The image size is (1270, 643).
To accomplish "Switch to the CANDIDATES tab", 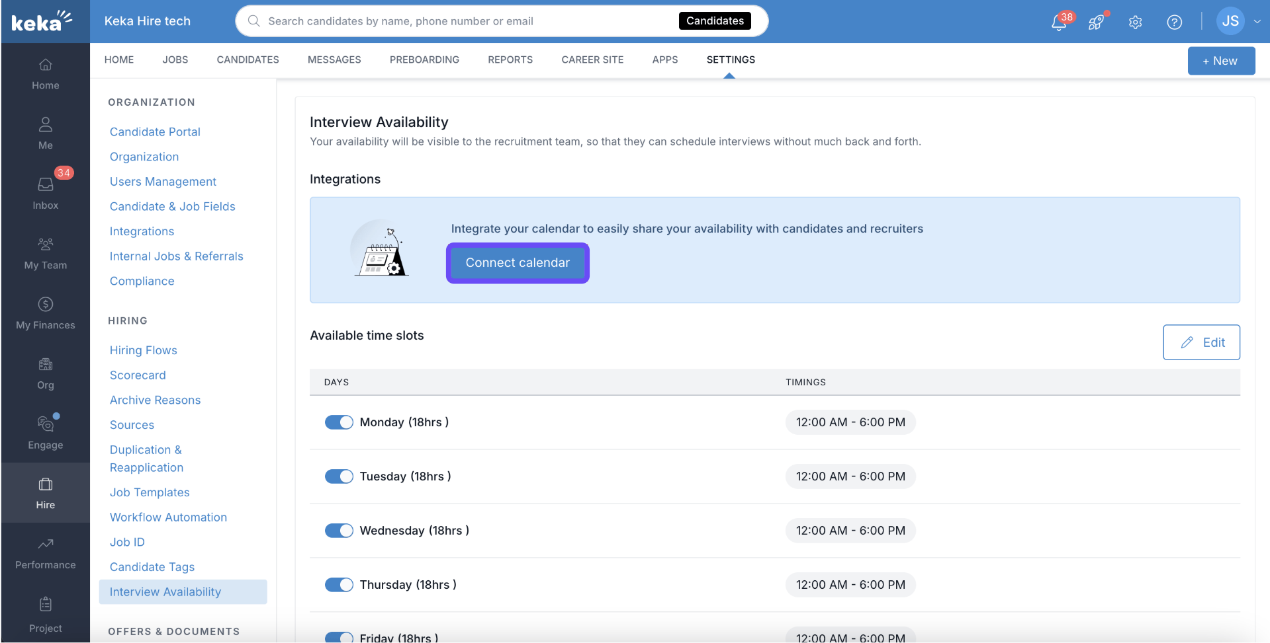I will [248, 59].
